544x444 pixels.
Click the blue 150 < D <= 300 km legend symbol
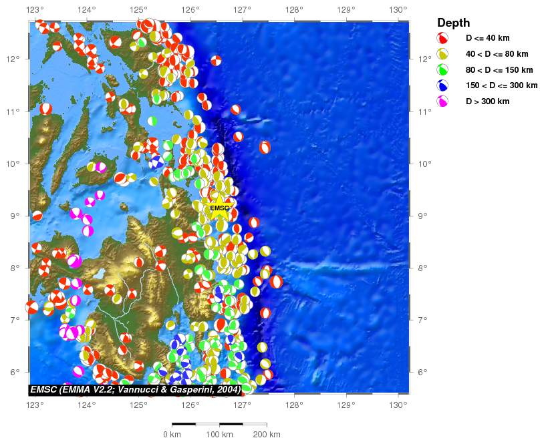442,85
